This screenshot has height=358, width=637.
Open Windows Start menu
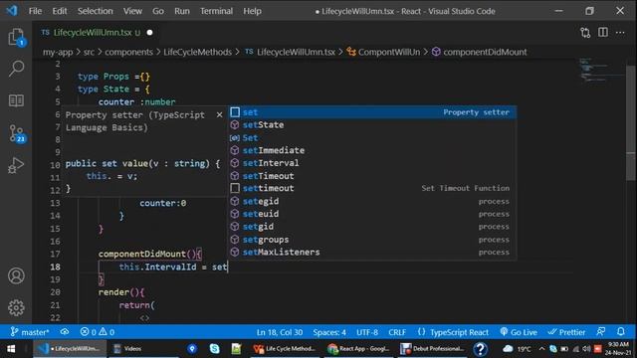(x=11, y=349)
